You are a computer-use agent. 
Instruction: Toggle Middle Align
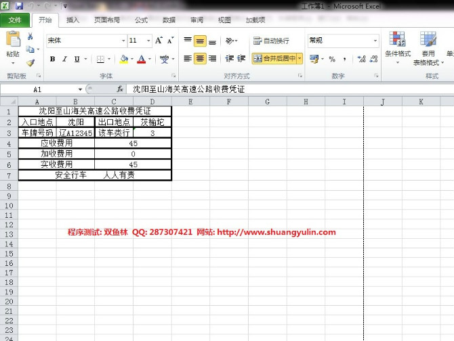[200, 41]
